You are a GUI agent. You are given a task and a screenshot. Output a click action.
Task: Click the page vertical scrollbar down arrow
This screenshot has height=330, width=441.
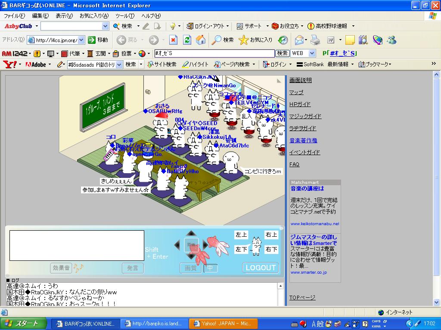437,302
